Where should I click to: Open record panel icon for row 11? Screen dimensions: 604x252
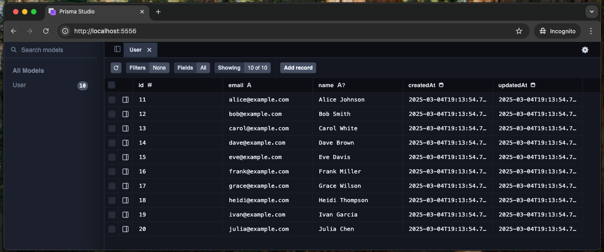[x=125, y=100]
